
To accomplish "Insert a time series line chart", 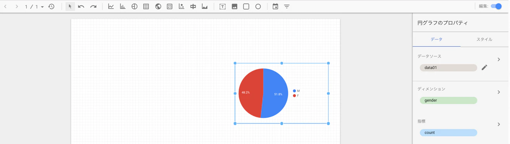I will [x=111, y=7].
